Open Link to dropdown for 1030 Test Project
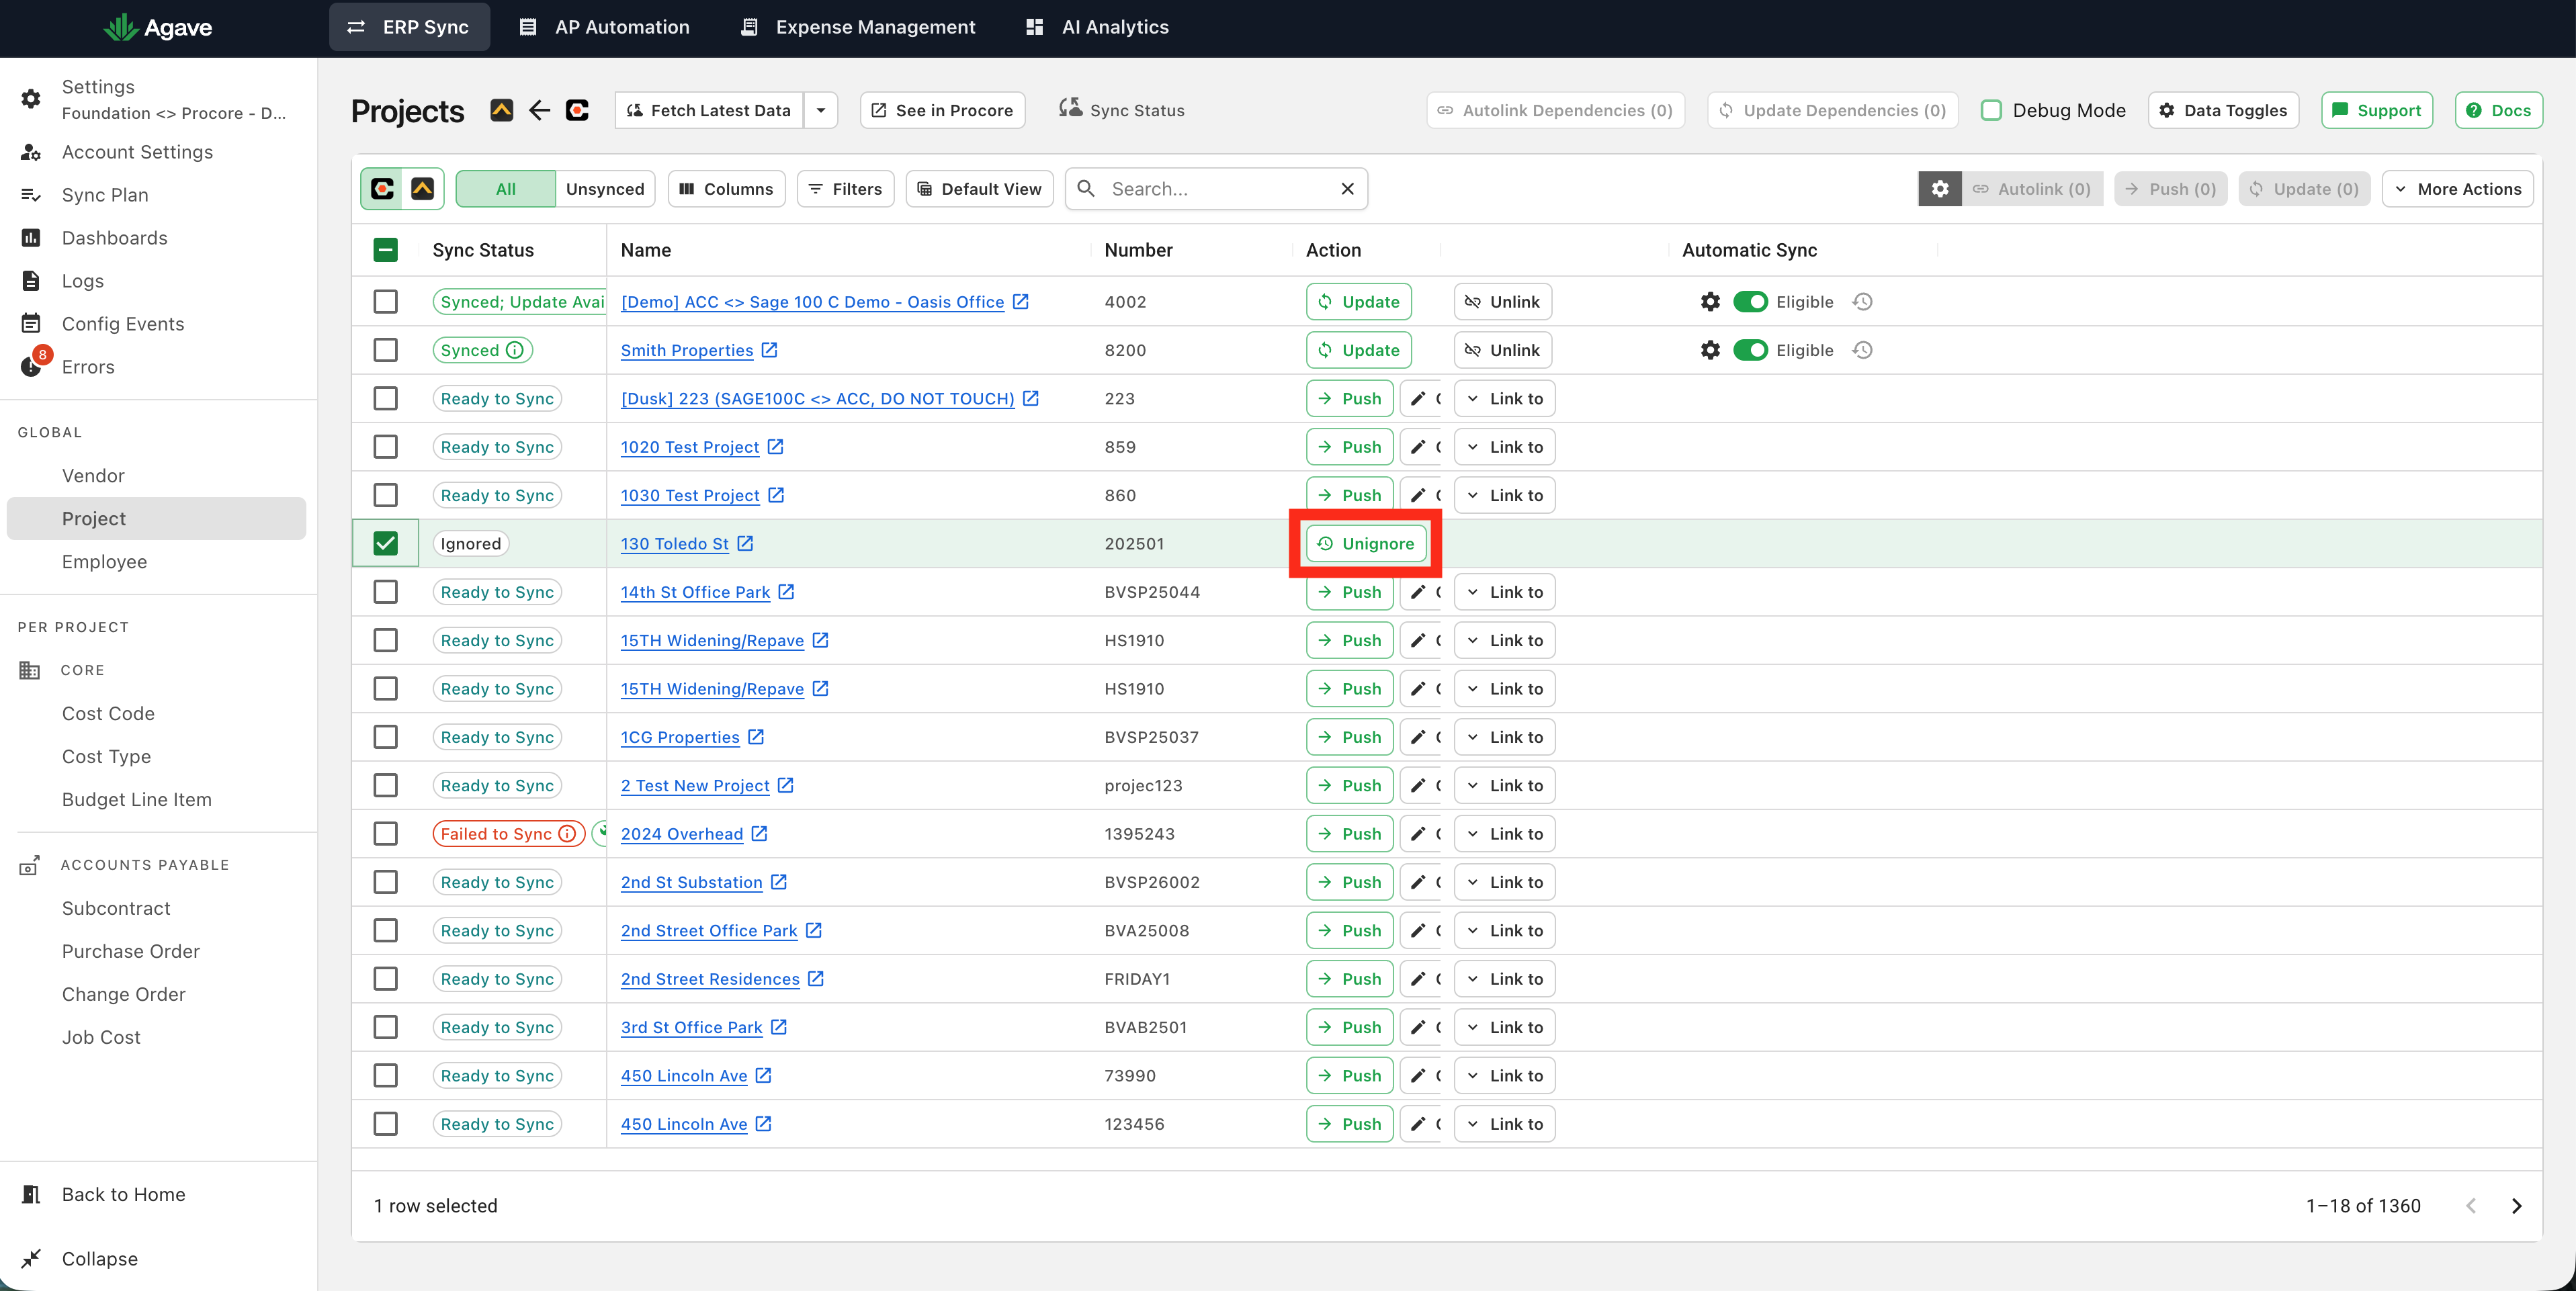The image size is (2576, 1291). (1504, 495)
